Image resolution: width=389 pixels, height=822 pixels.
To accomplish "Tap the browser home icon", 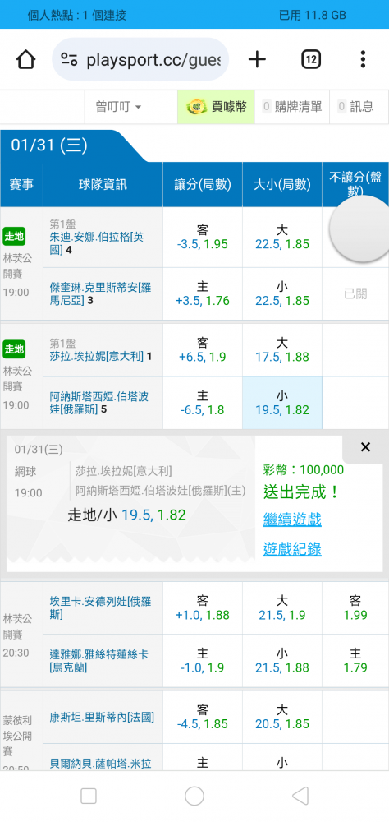I will pos(25,59).
